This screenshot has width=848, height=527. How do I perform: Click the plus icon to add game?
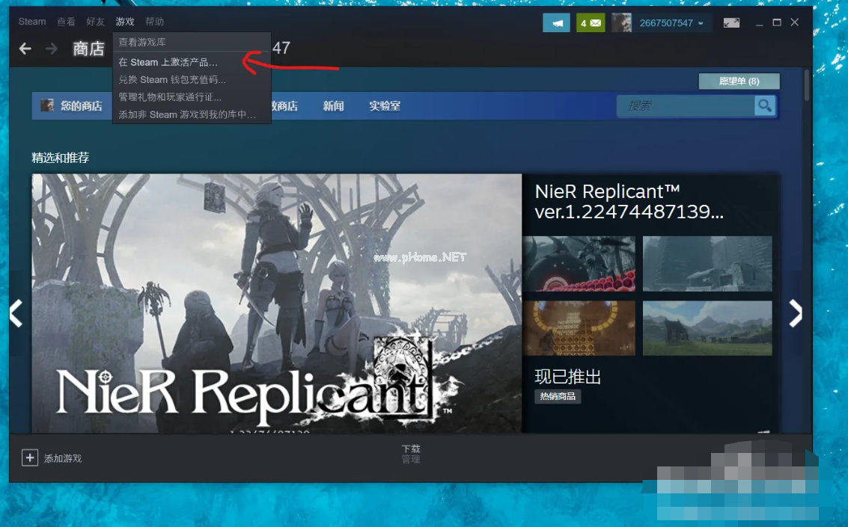[29, 457]
